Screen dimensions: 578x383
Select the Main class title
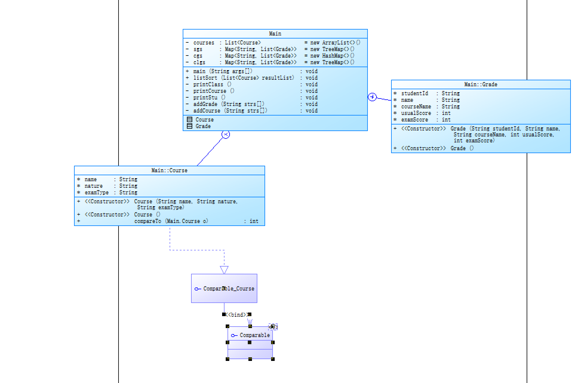click(275, 33)
